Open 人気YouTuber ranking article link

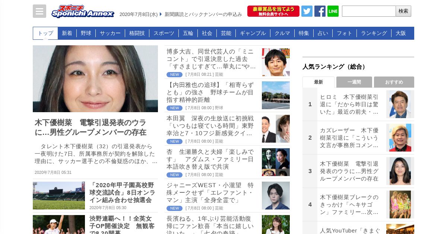(x=350, y=230)
